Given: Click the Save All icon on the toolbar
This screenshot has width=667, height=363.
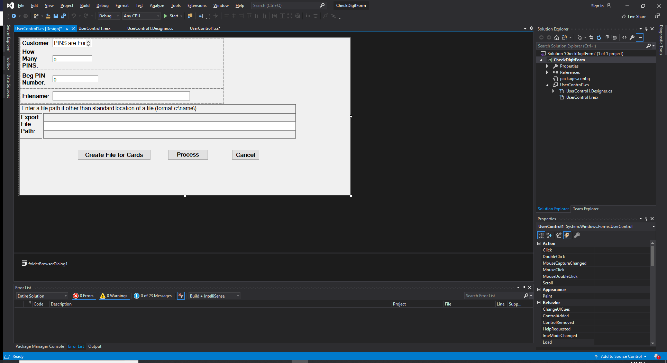Looking at the screenshot, I should pos(63,16).
